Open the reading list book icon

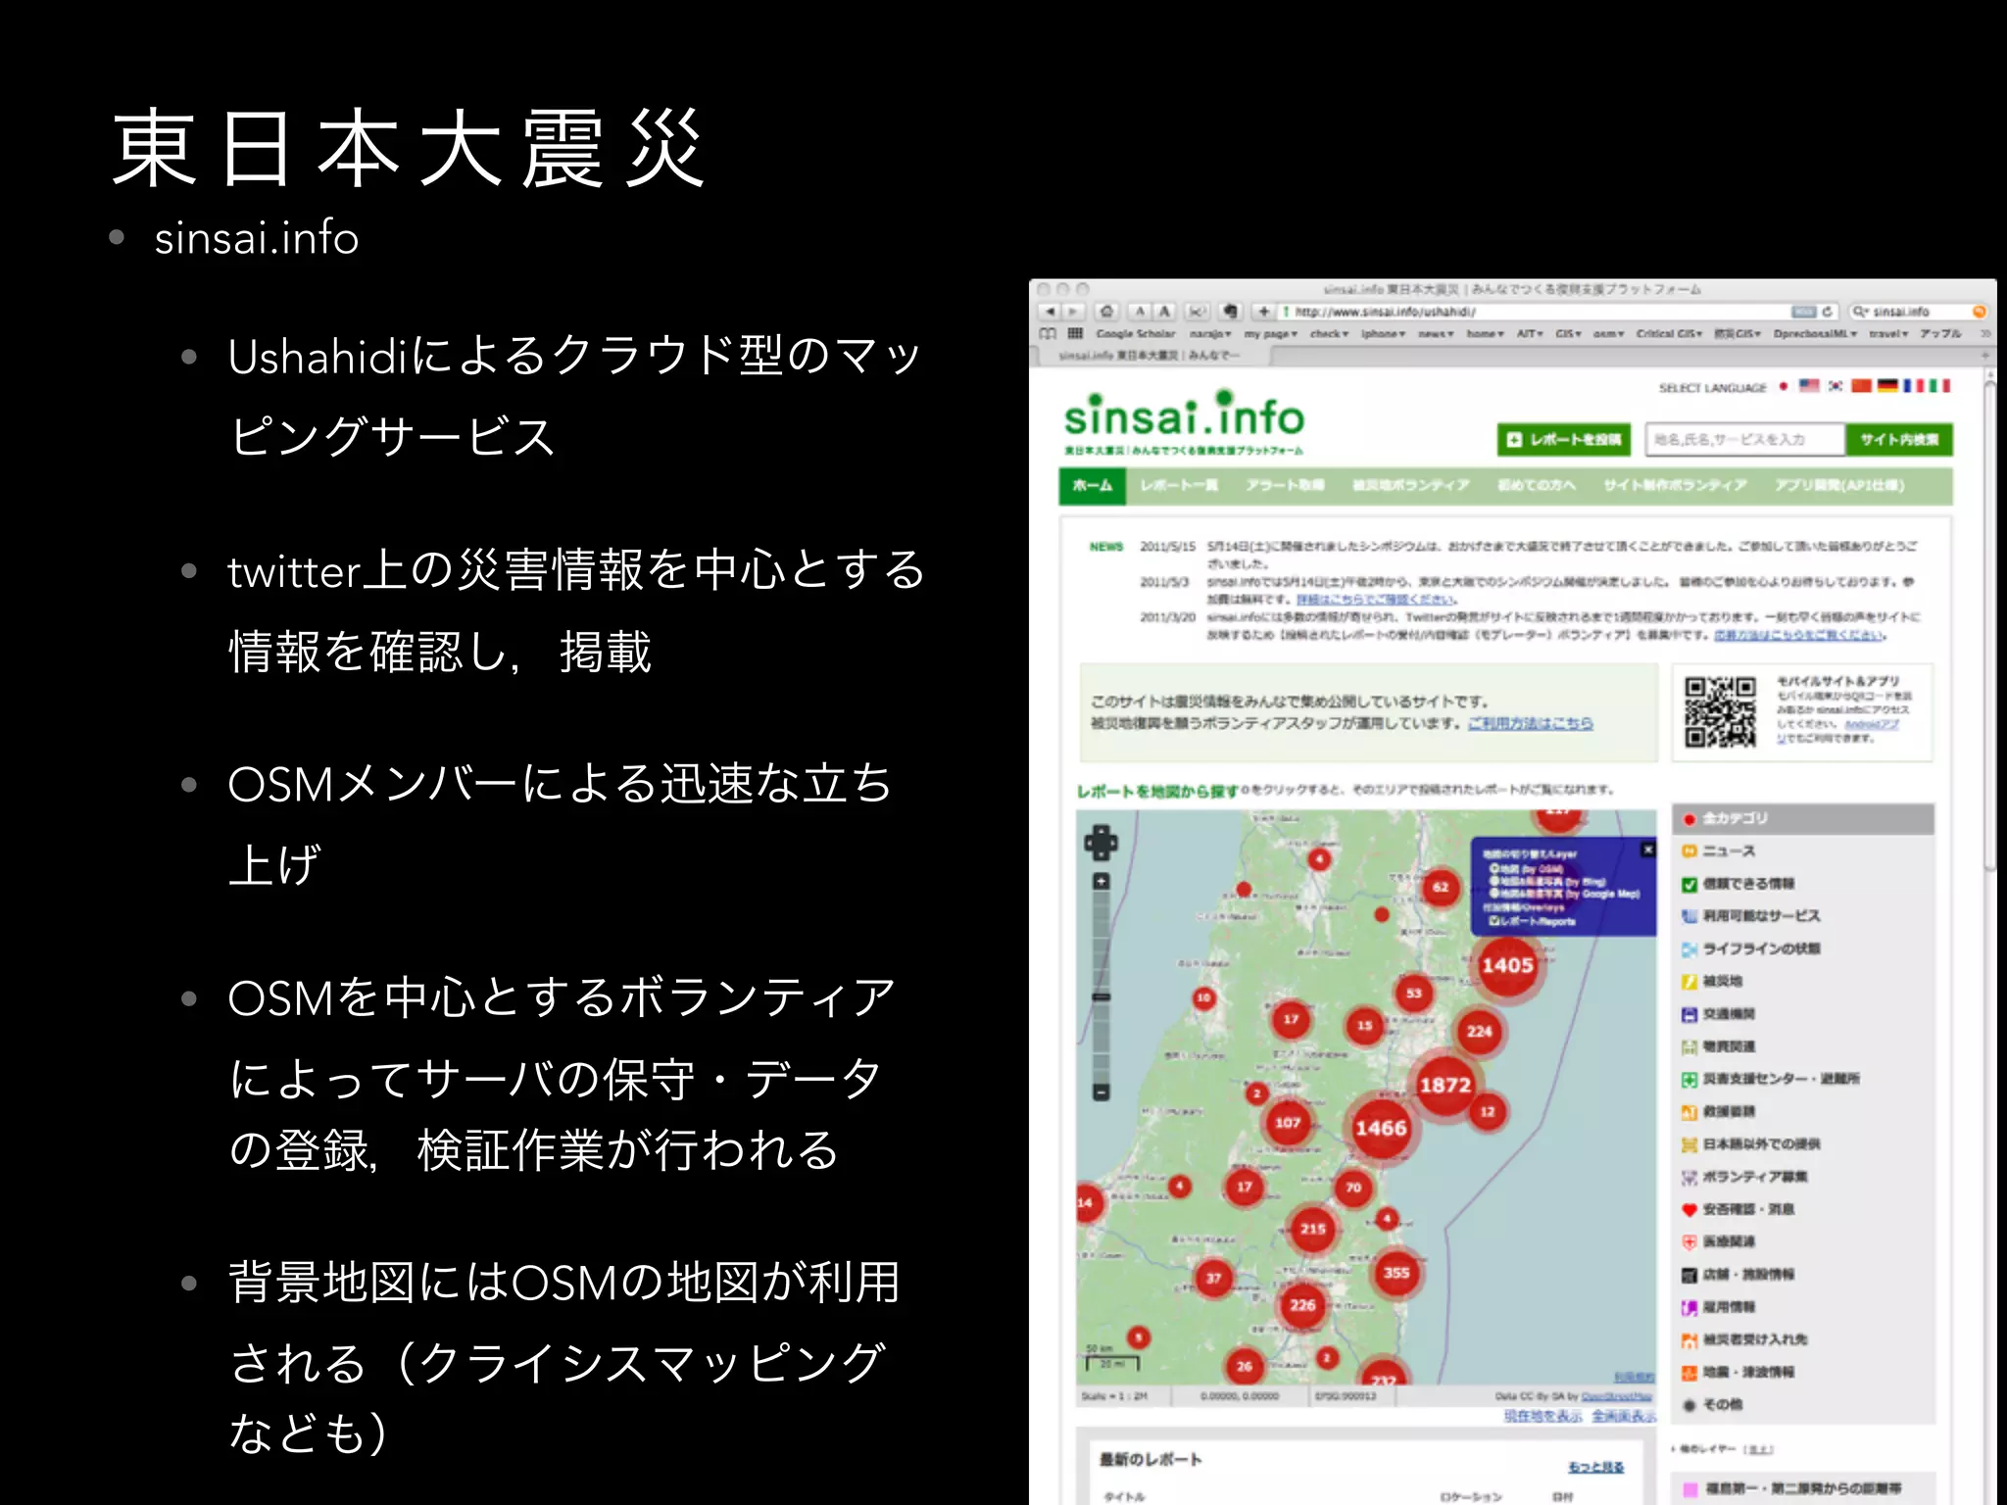1048,334
